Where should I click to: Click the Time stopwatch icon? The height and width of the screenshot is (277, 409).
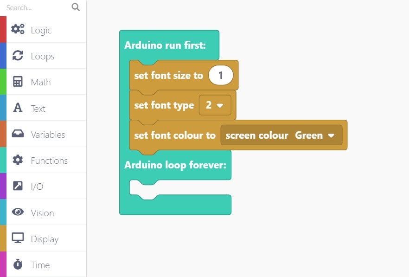tap(18, 264)
